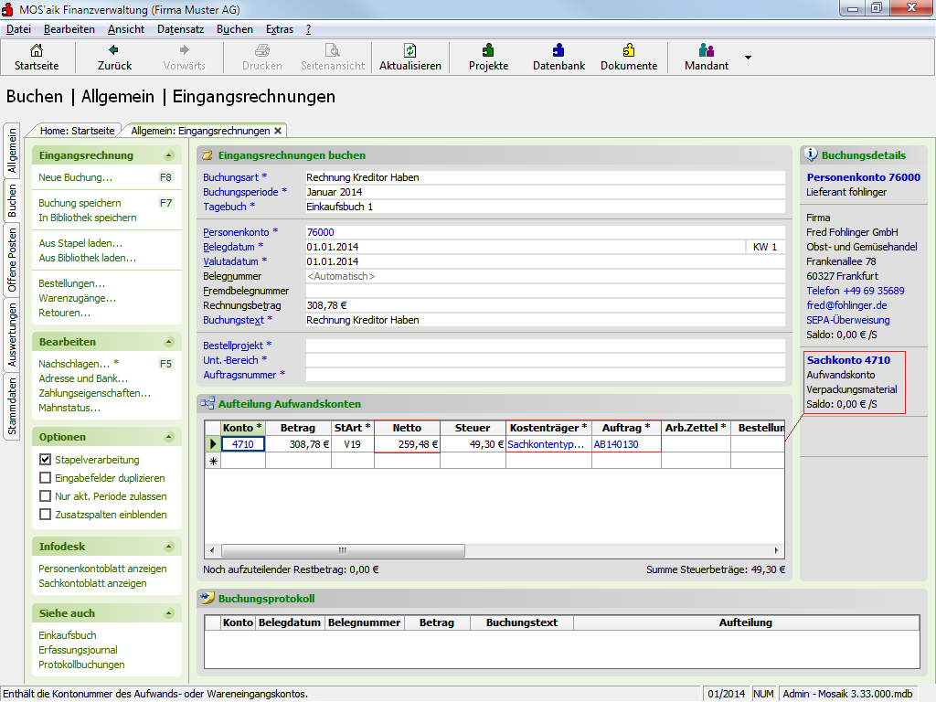Open the Buchen menu
This screenshot has height=702, width=936.
tap(235, 29)
